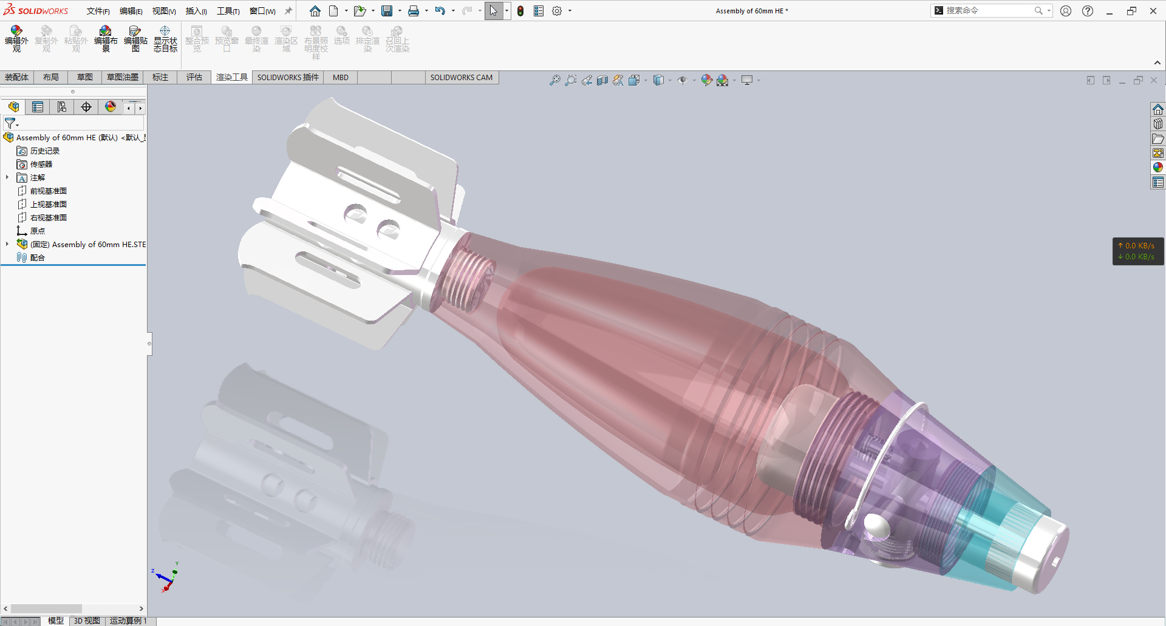Screen dimensions: 1166x626
Task: Click the SOLIDWORKS Resources home icon in task pane
Action: coord(1158,109)
